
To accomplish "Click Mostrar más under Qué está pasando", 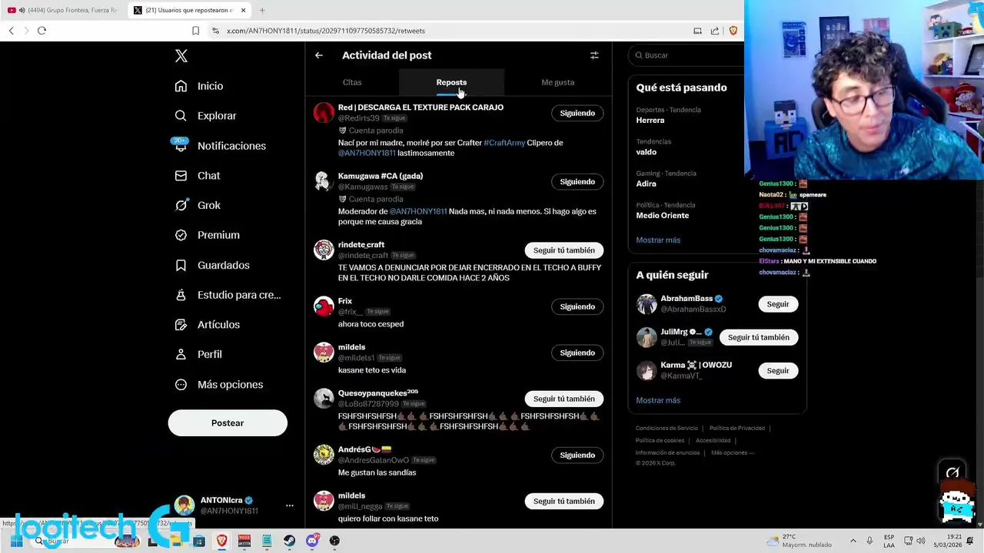I will 658,240.
